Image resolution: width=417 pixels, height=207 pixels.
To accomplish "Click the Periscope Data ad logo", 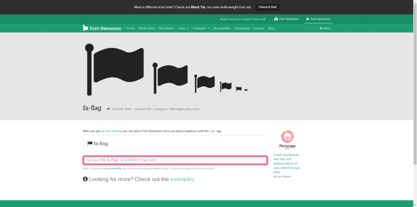I will point(287,139).
